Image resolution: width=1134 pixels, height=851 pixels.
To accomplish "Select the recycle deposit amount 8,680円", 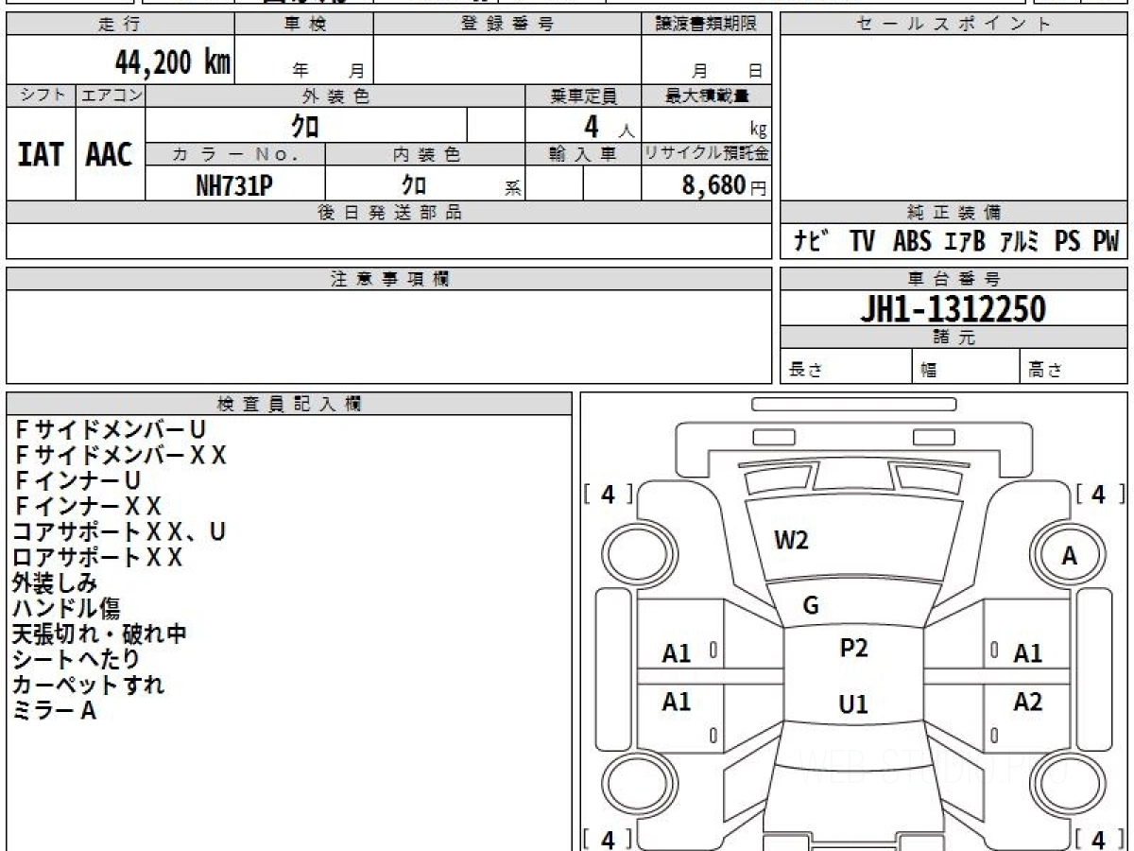I will (x=725, y=185).
